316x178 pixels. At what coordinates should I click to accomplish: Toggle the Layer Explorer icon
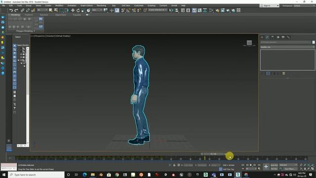click(188, 10)
